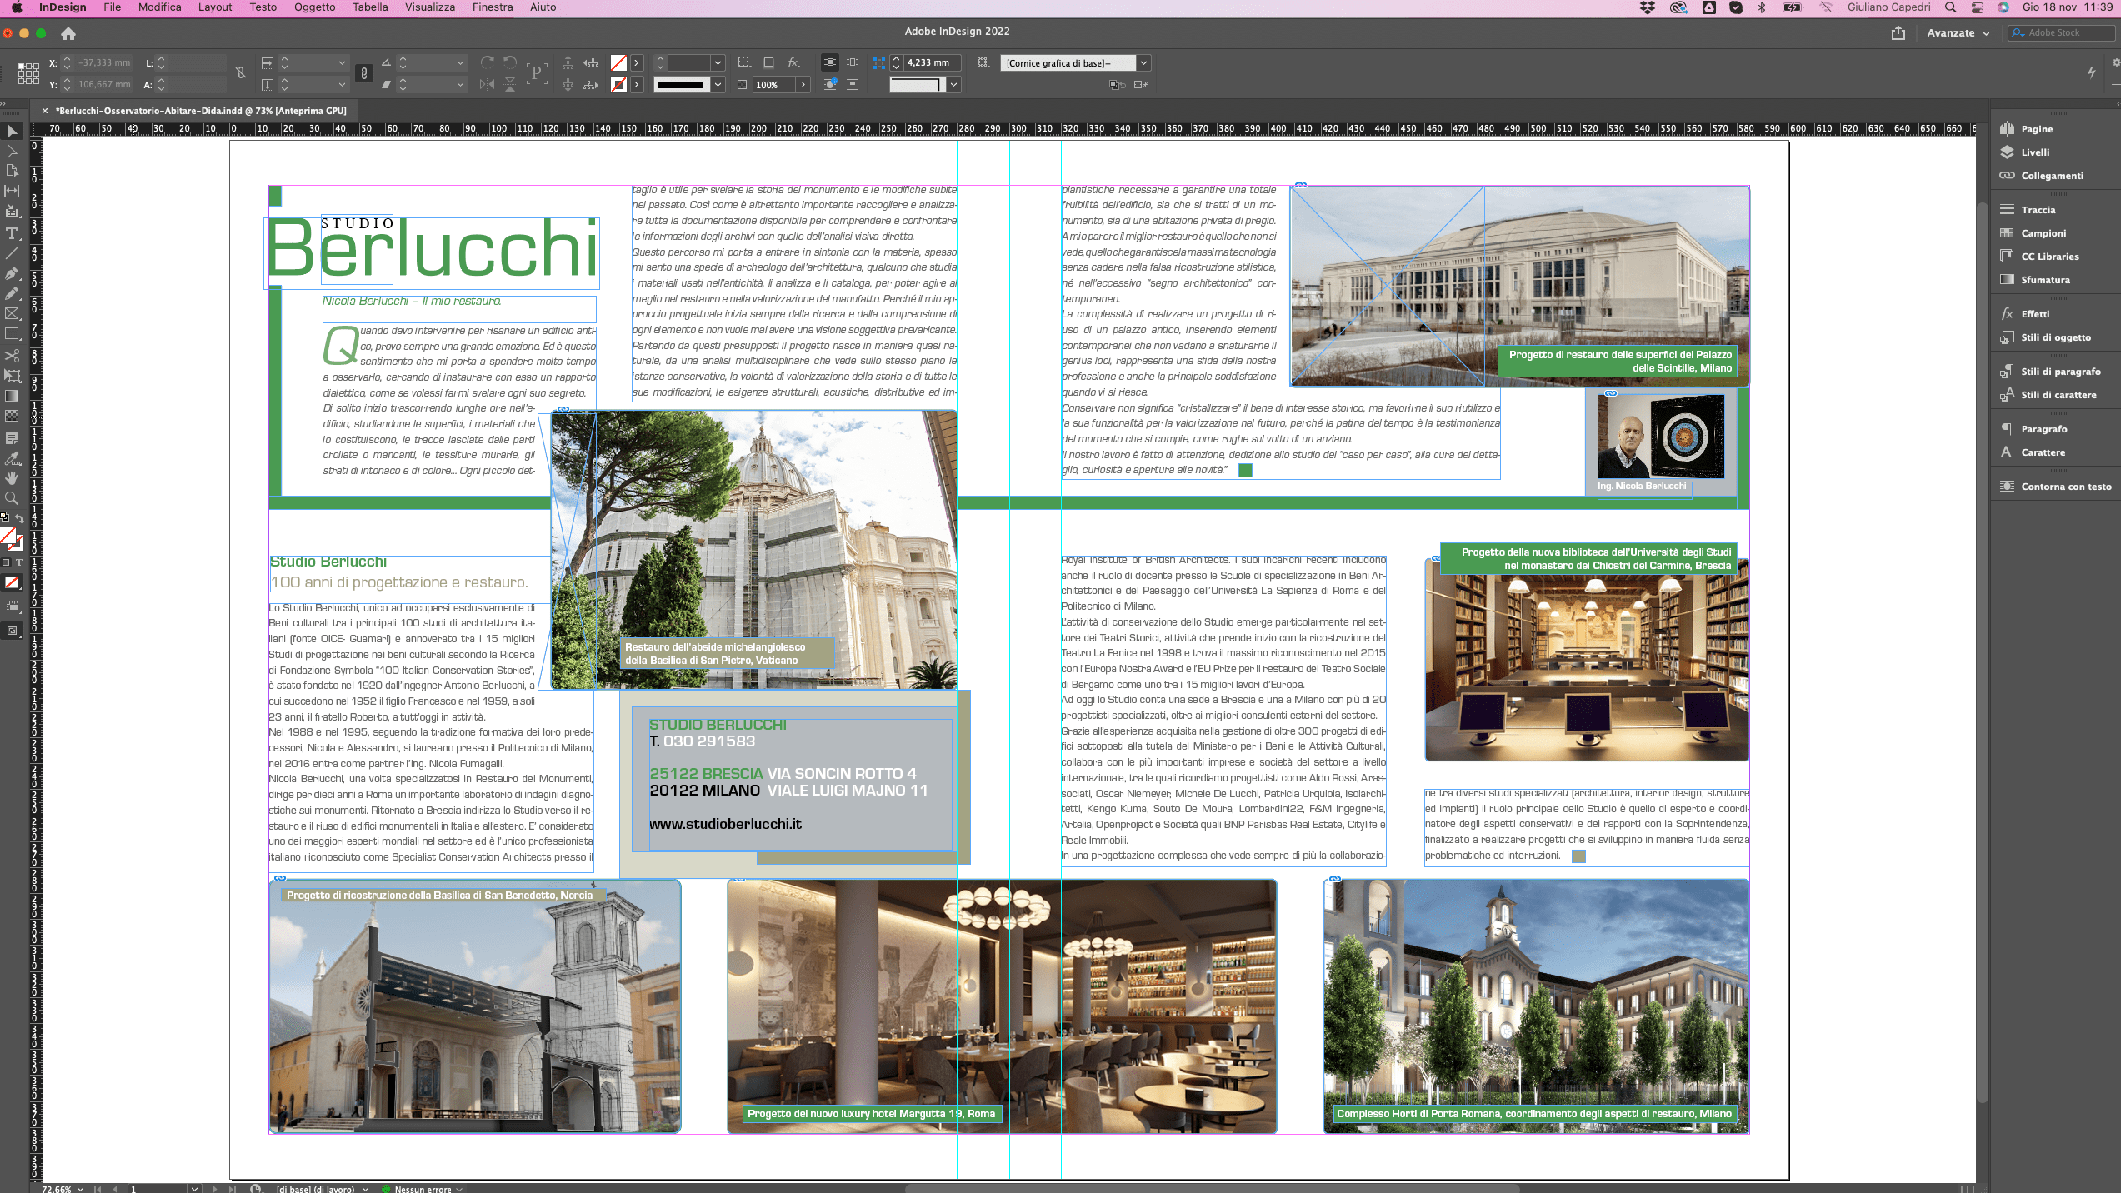Select the Gradient Feather tool
The height and width of the screenshot is (1193, 2121).
tap(12, 416)
